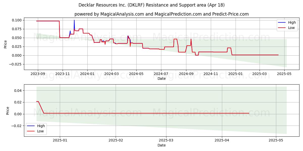Click the '2025-05' tick label in the top chart
Screen dimensions: 303x151
284,74
